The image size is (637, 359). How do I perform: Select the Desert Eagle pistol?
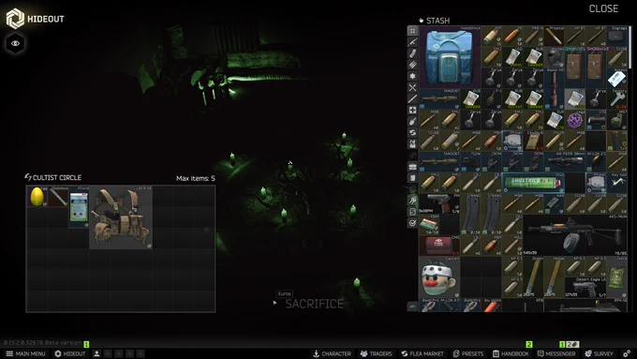pos(585,288)
